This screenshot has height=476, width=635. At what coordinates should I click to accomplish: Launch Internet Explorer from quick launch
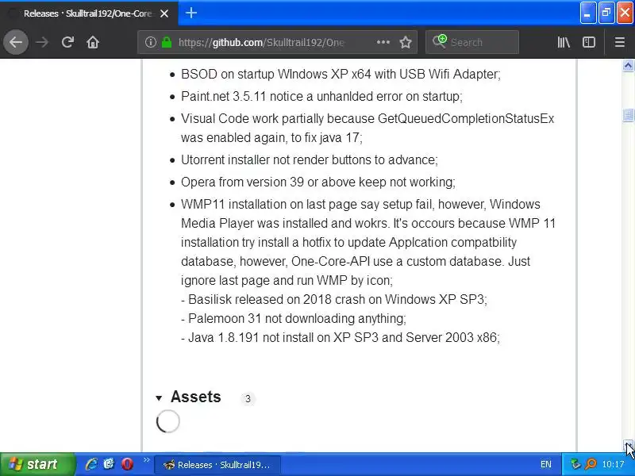pos(91,464)
